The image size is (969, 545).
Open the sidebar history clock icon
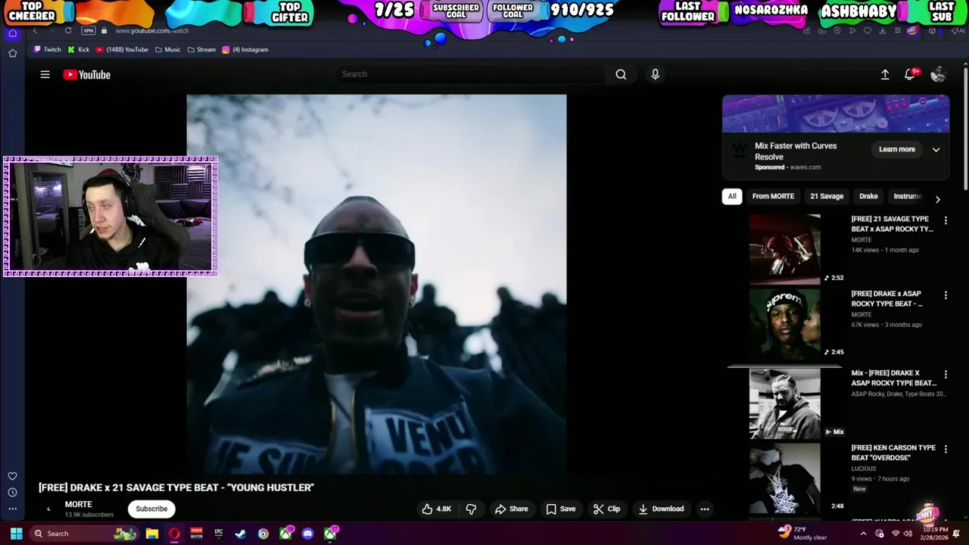pyautogui.click(x=12, y=492)
